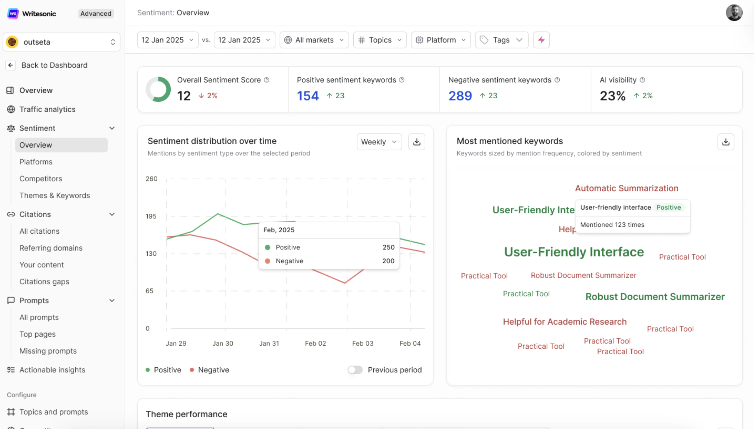Toggle the Negative legend series
Viewport: 754px width, 429px height.
coord(209,370)
